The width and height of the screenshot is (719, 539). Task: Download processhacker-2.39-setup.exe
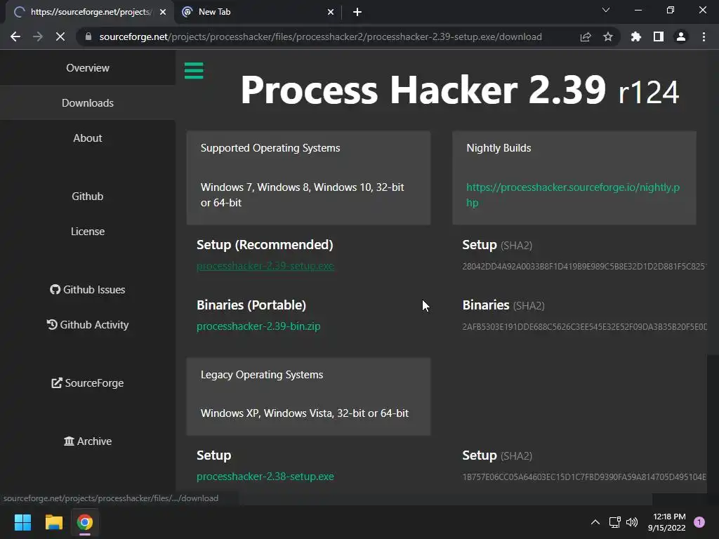(265, 266)
